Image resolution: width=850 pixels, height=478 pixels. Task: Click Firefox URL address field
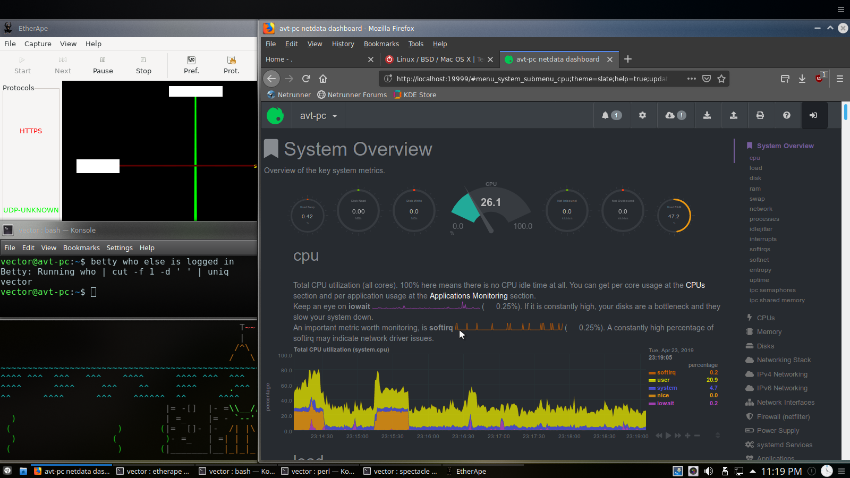(531, 79)
